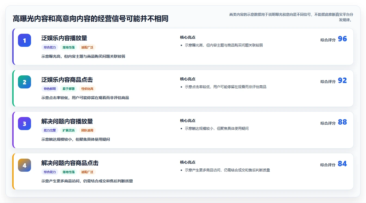366x203 pixels.
Task: Select the 特色鲜明 tag
Action: coord(50,89)
